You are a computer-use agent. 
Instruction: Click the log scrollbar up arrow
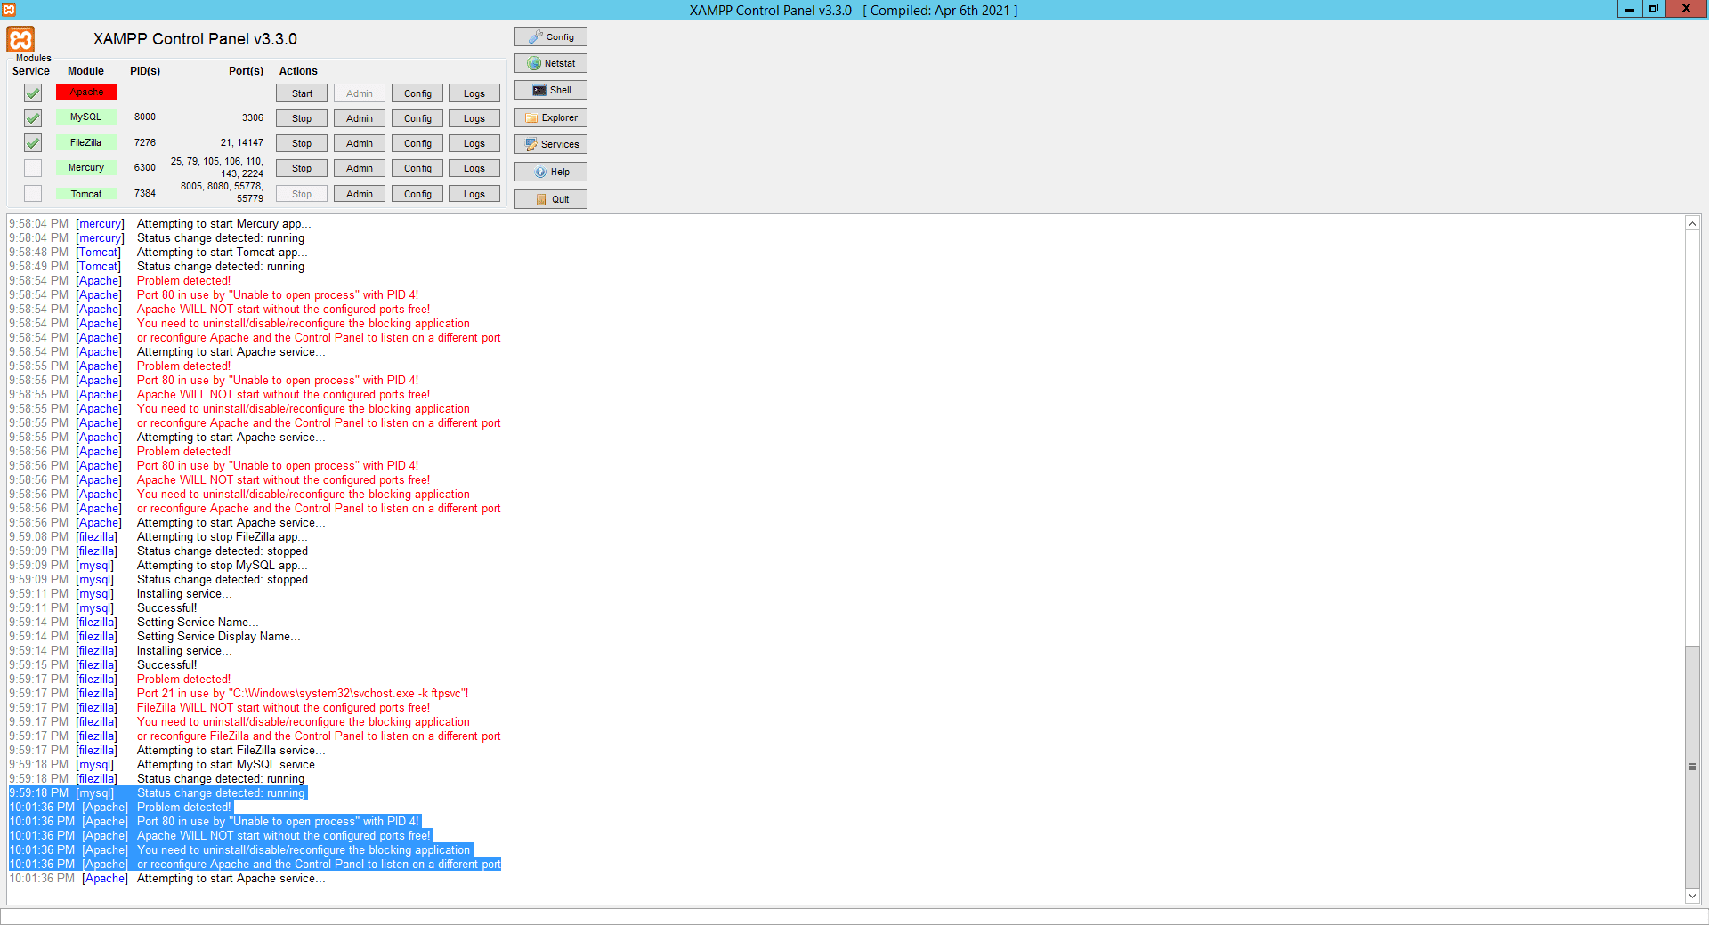(x=1692, y=223)
